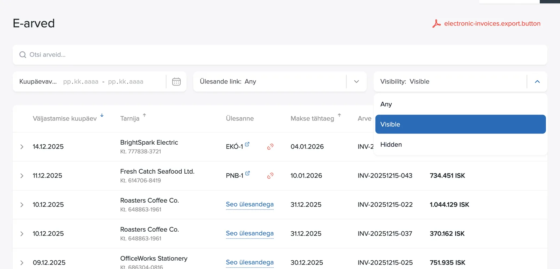This screenshot has height=269, width=560.
Task: Expand Roasters Coffee row INV-20251215-037
Action: coord(22,234)
